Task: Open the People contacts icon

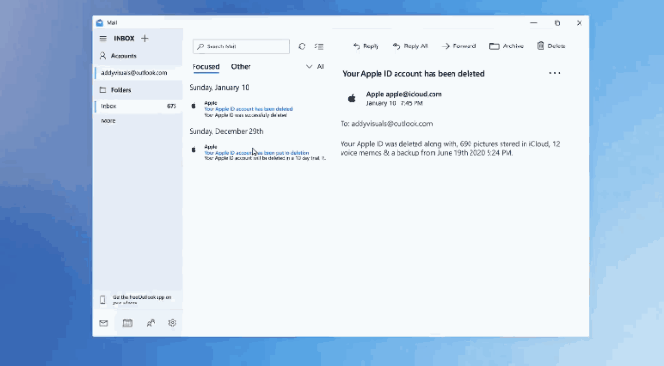Action: click(x=150, y=322)
